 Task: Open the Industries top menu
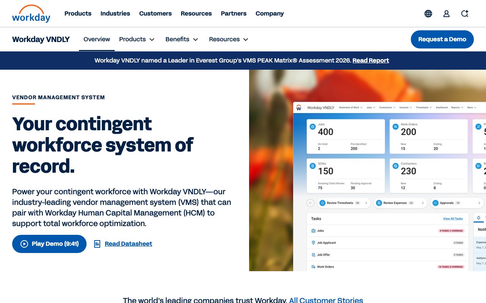click(115, 14)
